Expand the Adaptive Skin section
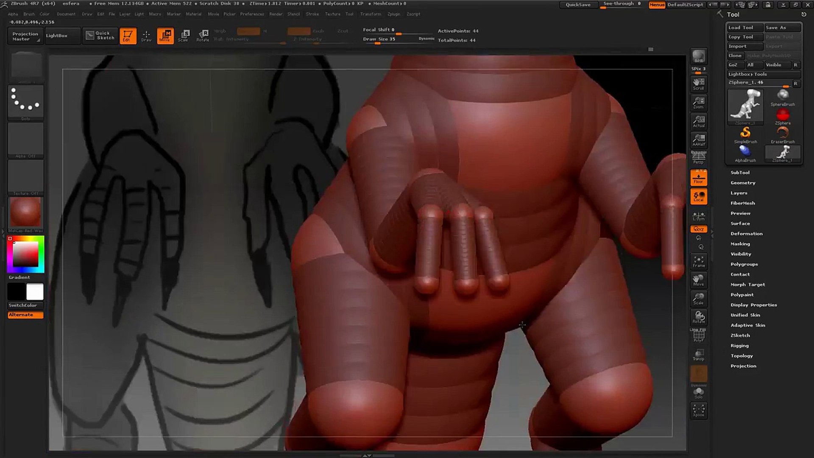The height and width of the screenshot is (458, 814). 747,325
